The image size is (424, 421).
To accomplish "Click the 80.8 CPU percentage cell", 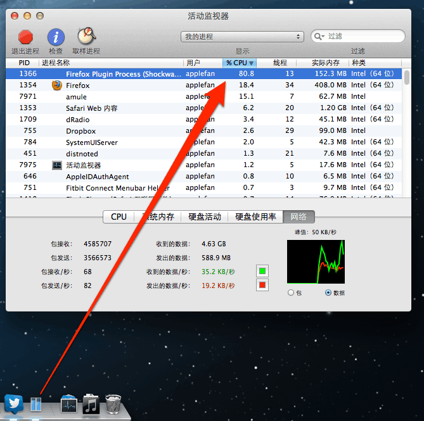I will coord(247,73).
